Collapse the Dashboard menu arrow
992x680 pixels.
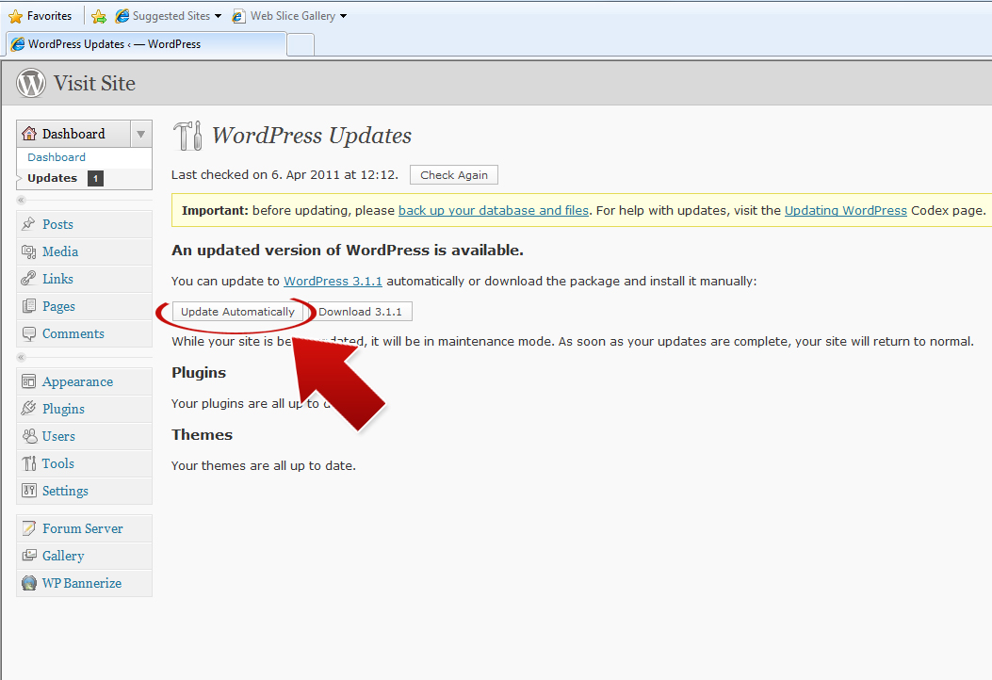[141, 134]
